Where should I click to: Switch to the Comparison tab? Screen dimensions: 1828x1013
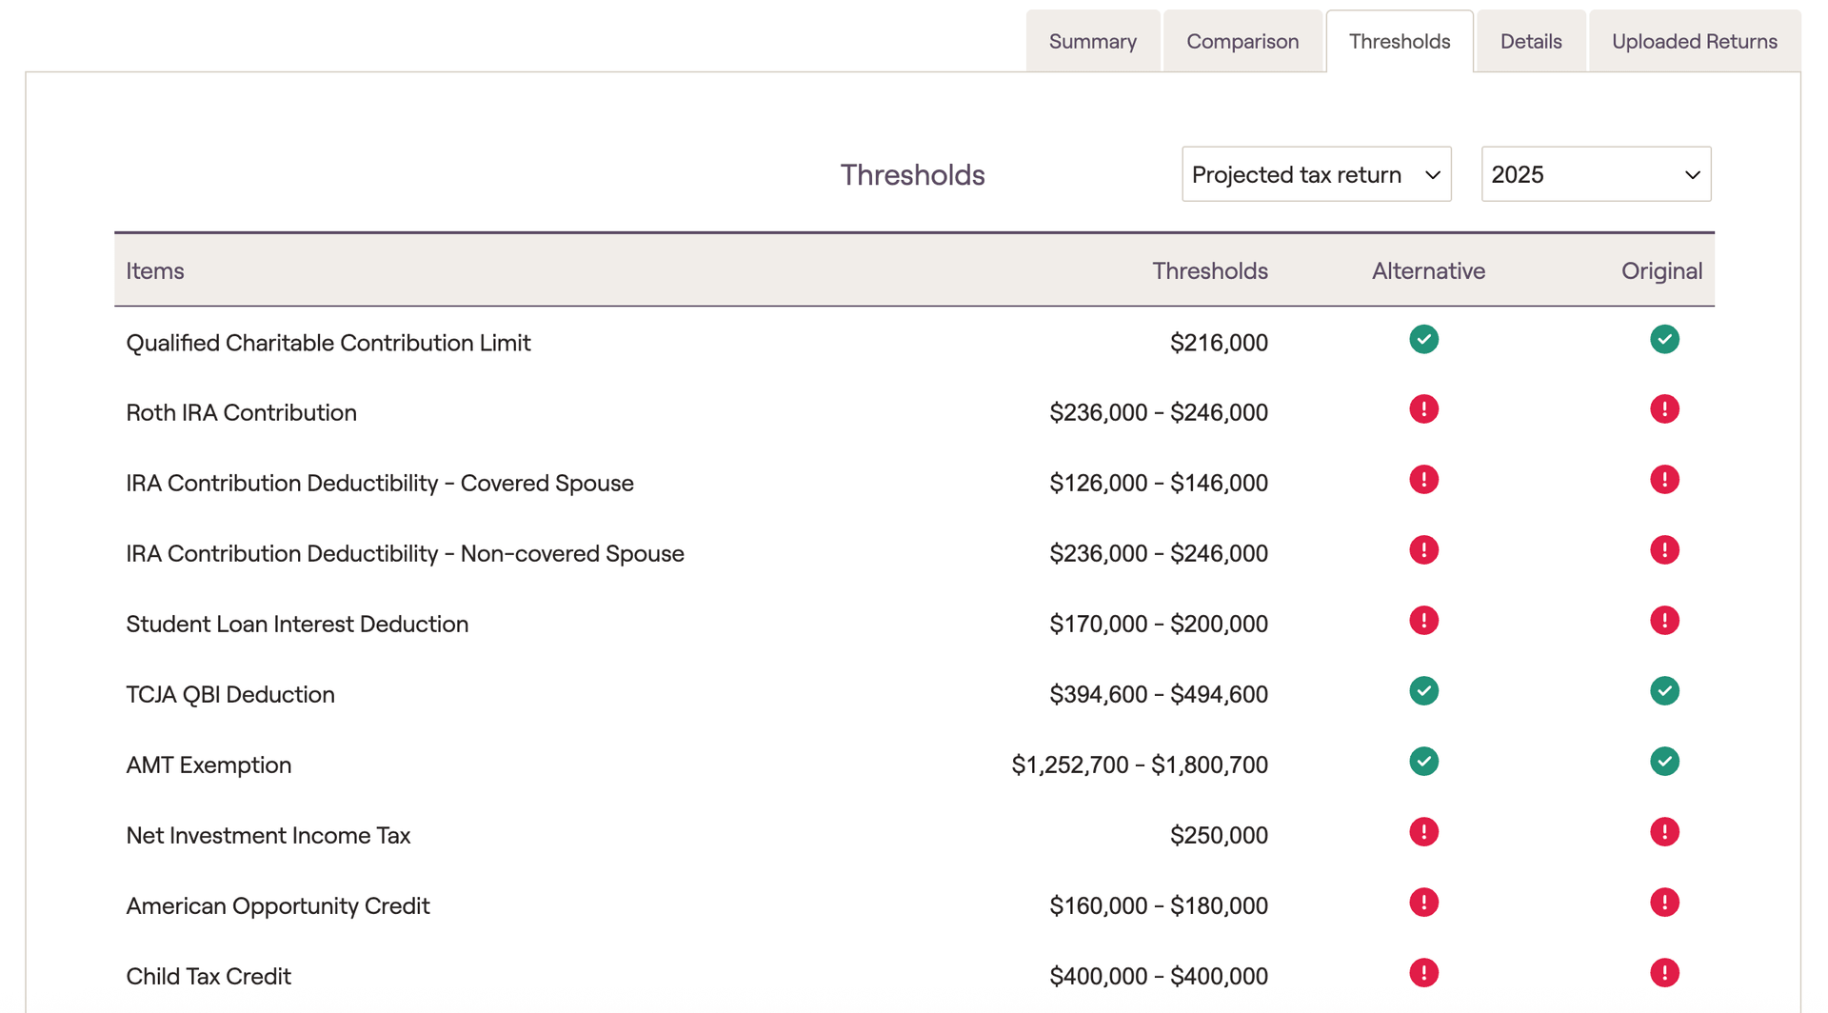click(x=1242, y=42)
